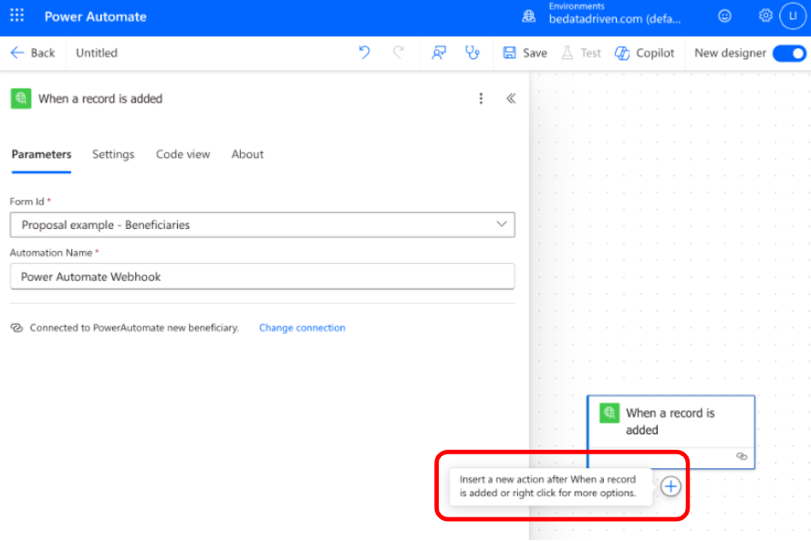Image resolution: width=811 pixels, height=541 pixels.
Task: Open the user account avatar
Action: 793,16
